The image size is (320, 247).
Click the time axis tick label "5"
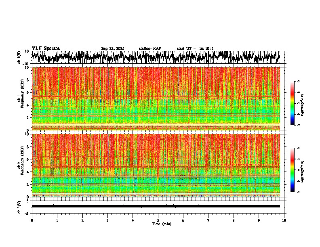pos(158,220)
